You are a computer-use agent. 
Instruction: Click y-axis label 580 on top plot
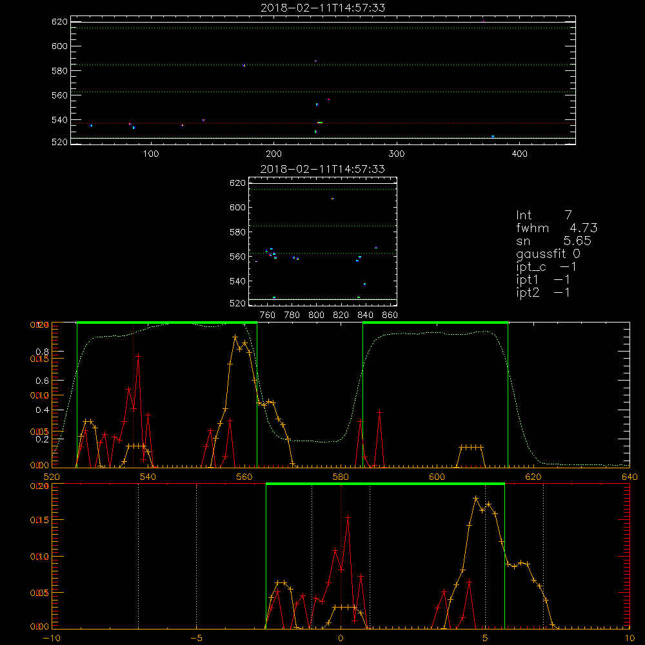[59, 71]
